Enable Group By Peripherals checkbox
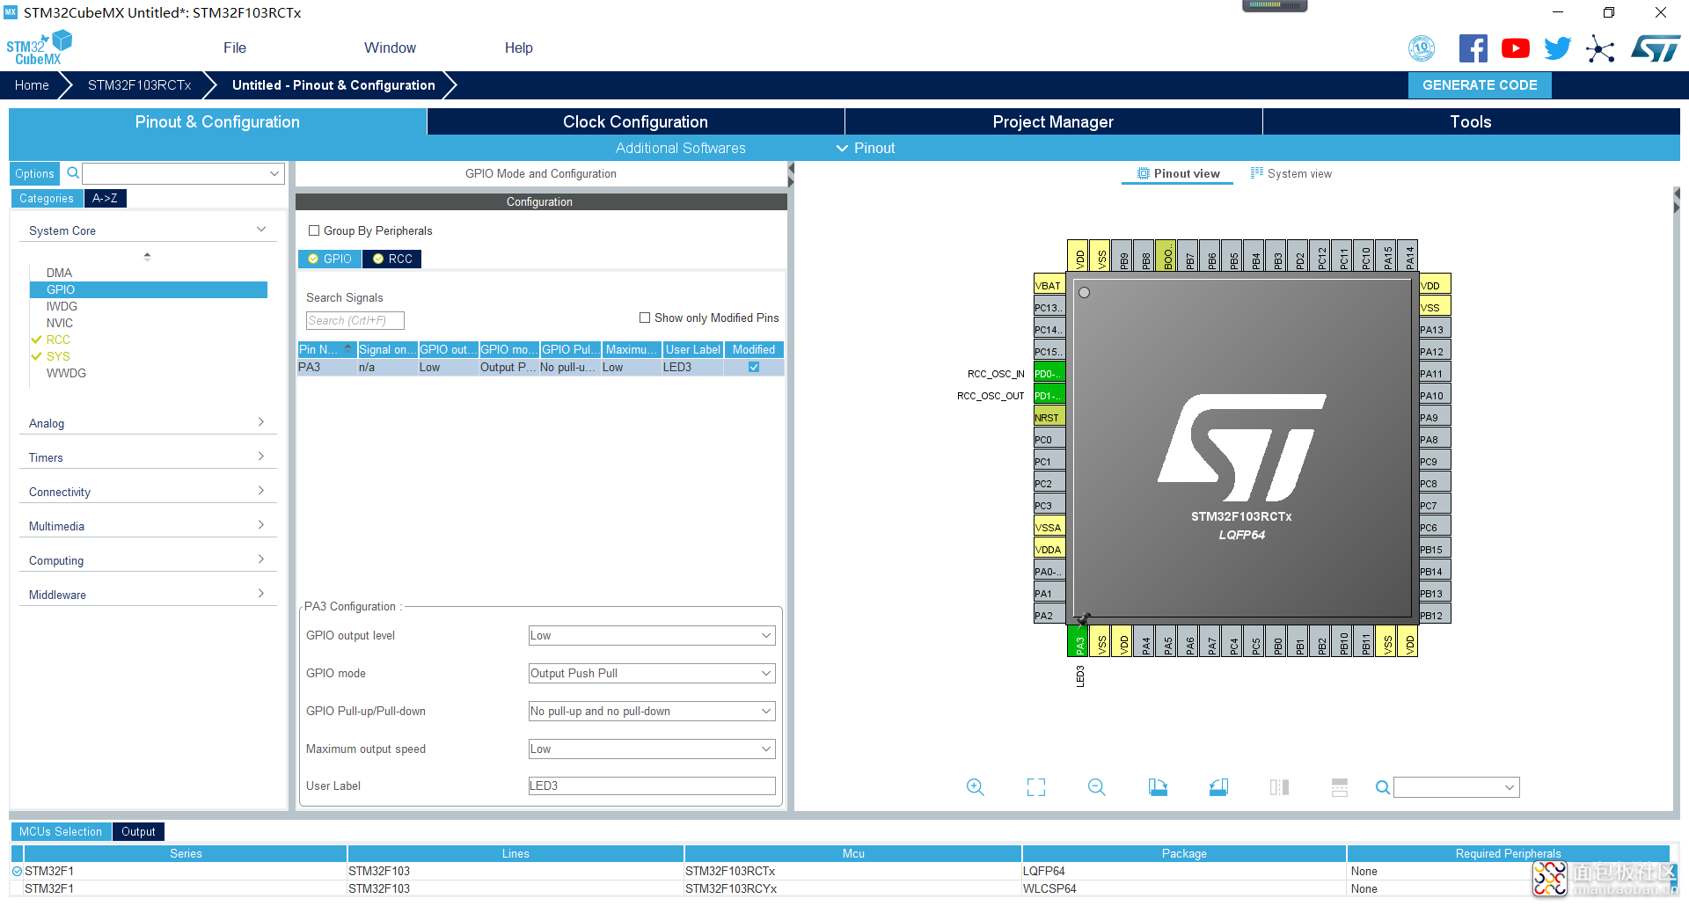Image resolution: width=1689 pixels, height=906 pixels. (314, 230)
